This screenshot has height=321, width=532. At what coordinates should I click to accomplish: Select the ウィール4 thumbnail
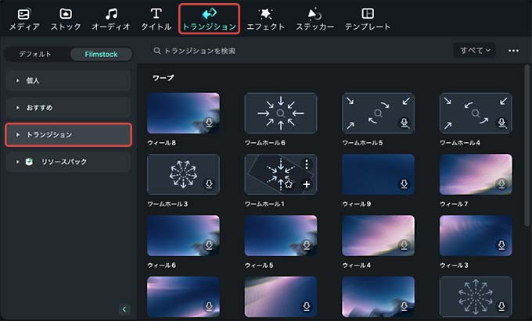[378, 236]
